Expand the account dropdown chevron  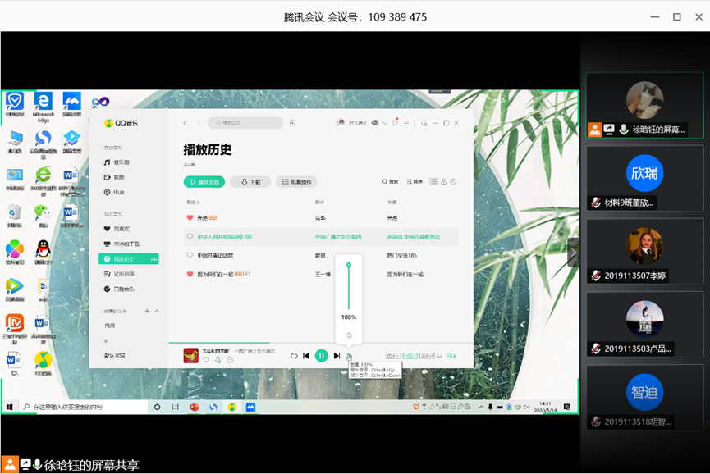(x=385, y=123)
